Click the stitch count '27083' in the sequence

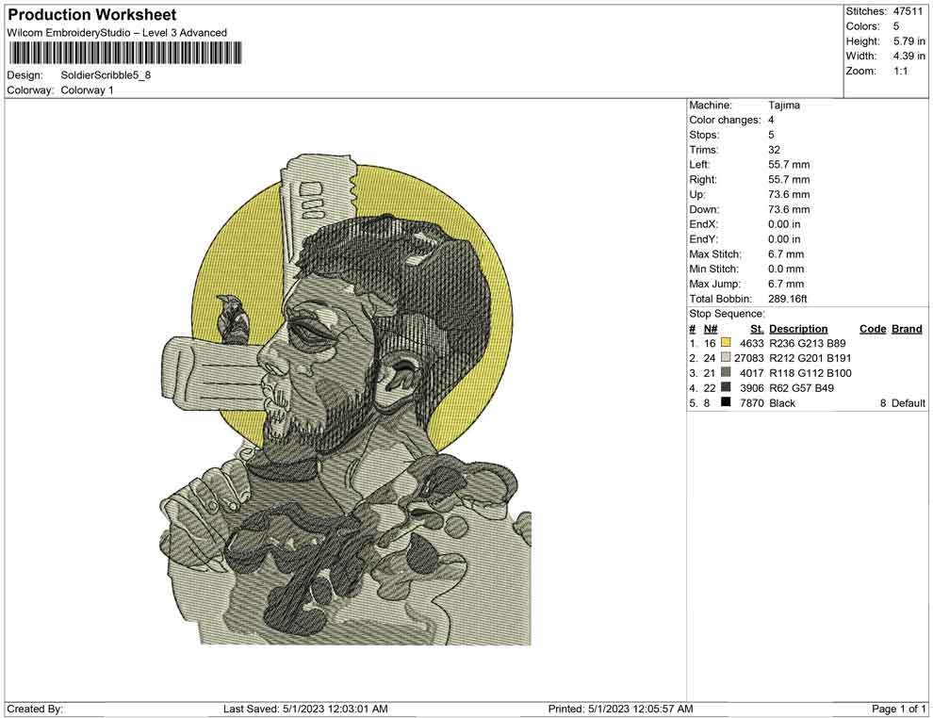748,358
